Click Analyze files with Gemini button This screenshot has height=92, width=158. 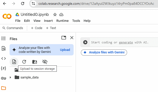coord(104,52)
